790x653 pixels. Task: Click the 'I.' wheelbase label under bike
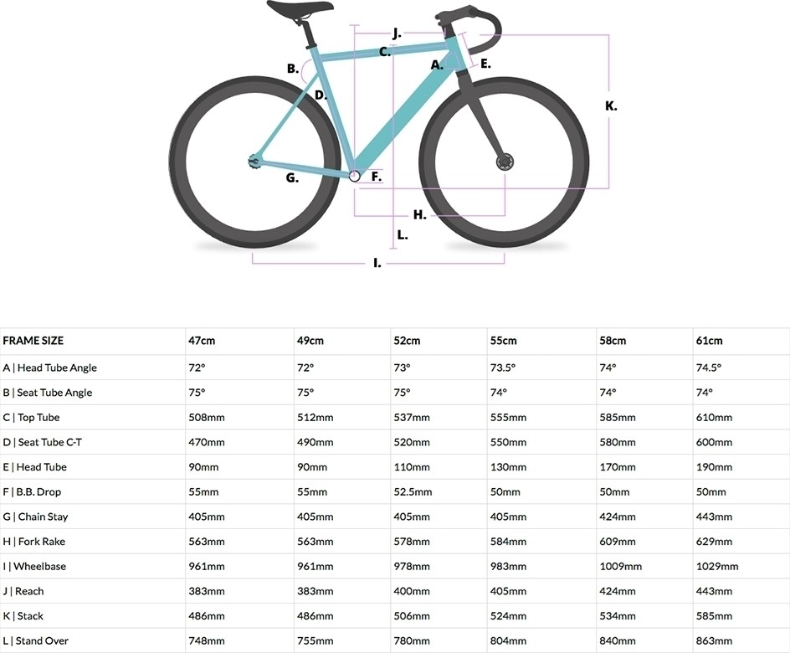point(377,263)
